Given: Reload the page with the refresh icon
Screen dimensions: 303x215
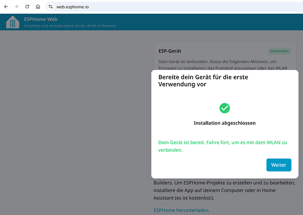Looking at the screenshot, I should coord(27,7).
